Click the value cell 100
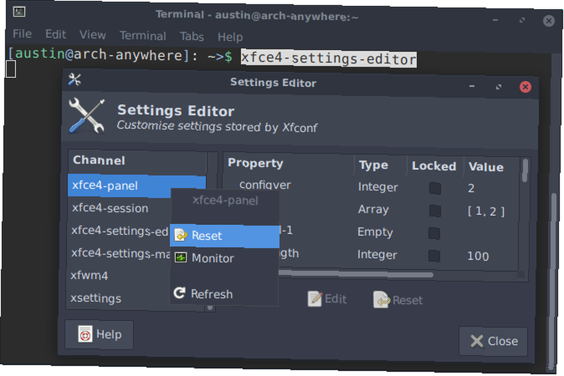Viewport: 564px width, 376px height. click(478, 256)
